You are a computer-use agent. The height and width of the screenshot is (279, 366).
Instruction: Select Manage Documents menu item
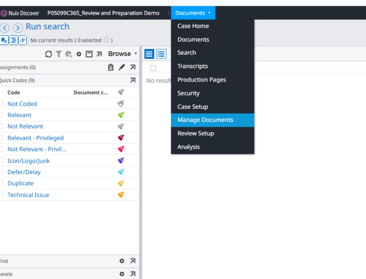point(212,120)
